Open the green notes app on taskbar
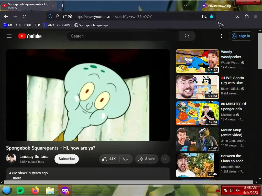The image size is (262, 196). (20, 190)
